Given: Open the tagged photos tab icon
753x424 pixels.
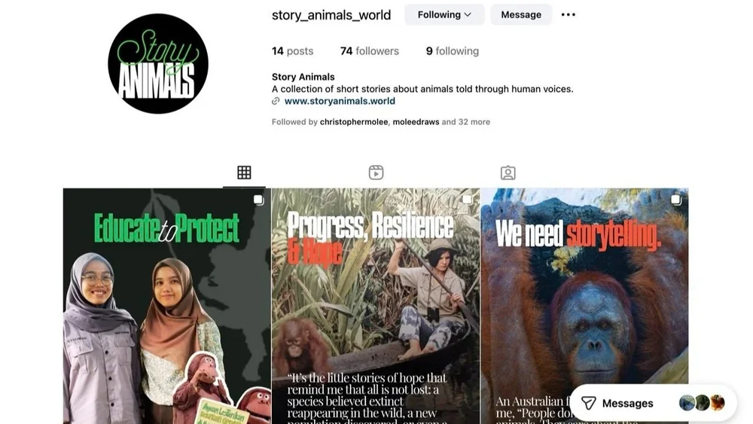Looking at the screenshot, I should [x=508, y=172].
